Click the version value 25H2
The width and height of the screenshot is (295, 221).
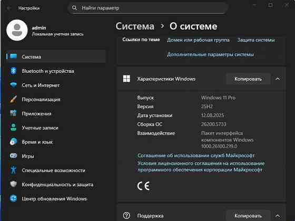pos(206,107)
